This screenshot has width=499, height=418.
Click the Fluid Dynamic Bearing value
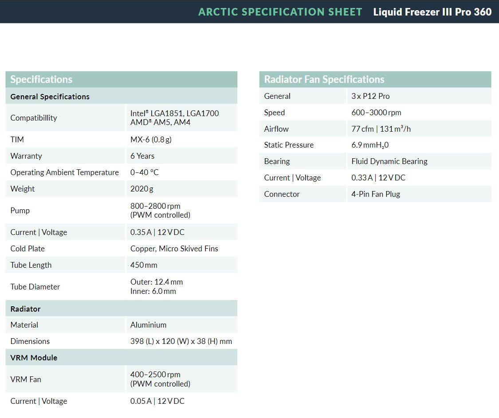tap(389, 161)
